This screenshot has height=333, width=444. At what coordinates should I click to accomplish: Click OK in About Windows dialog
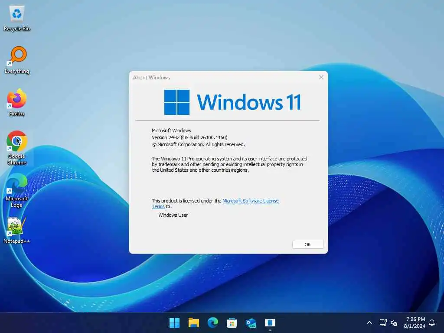(308, 245)
